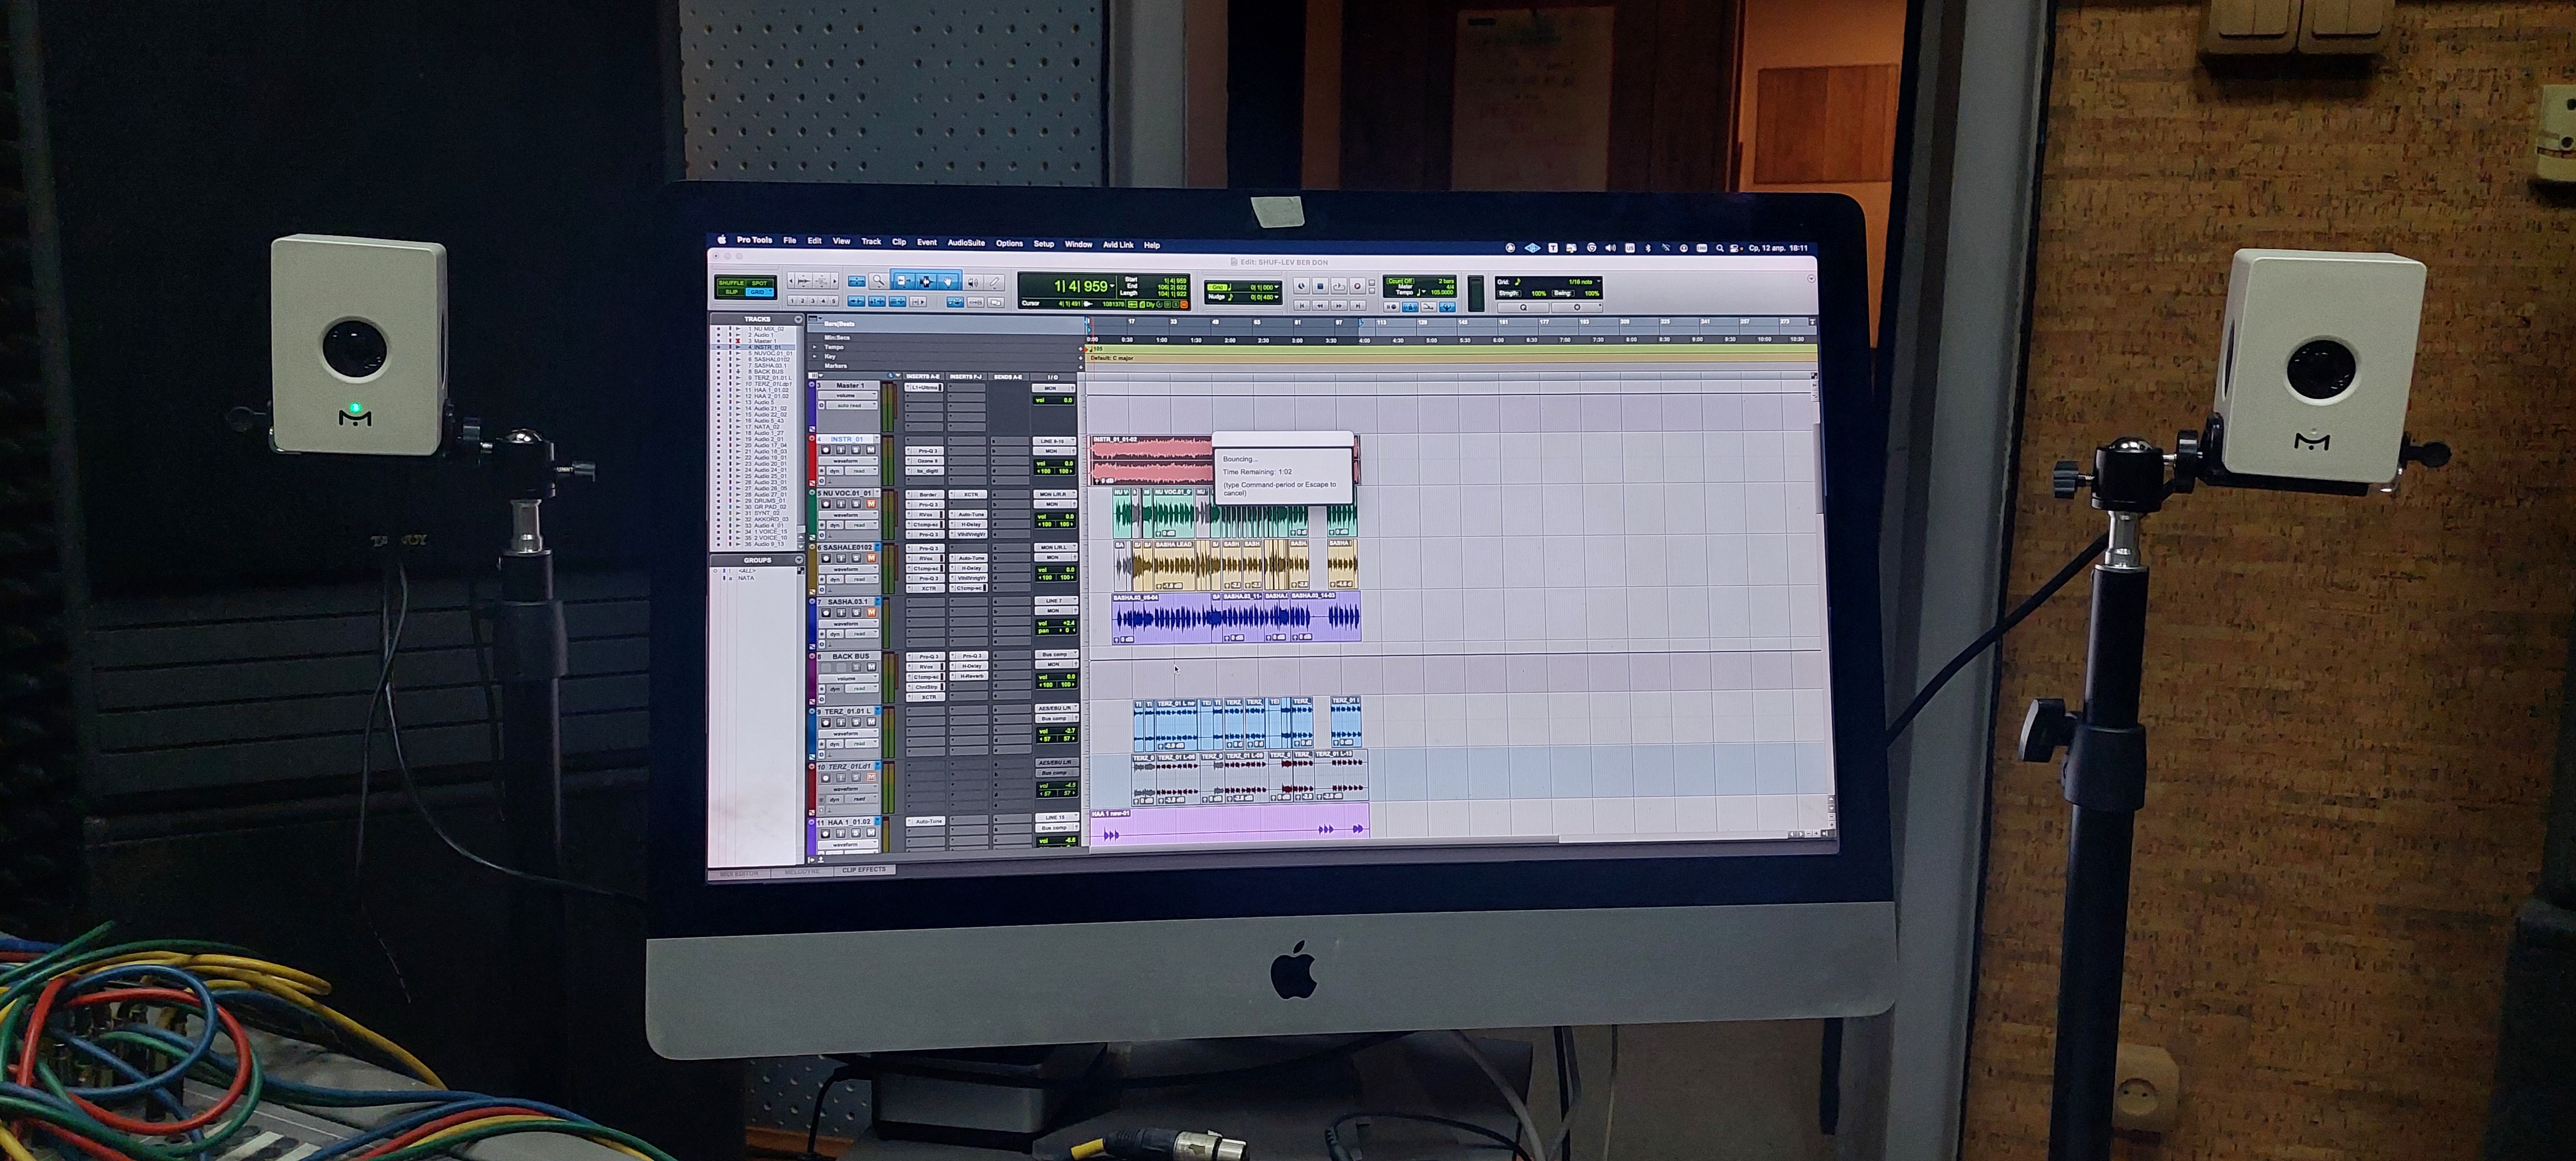Open the AudioSuite menu
This screenshot has height=1161, width=2576.
pos(966,243)
